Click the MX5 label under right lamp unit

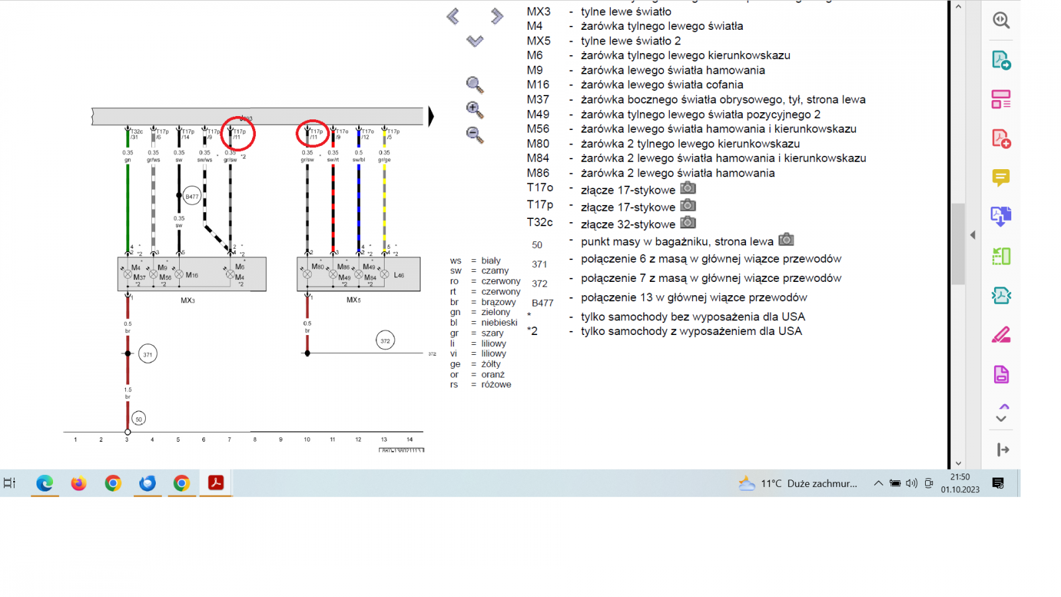tap(353, 300)
